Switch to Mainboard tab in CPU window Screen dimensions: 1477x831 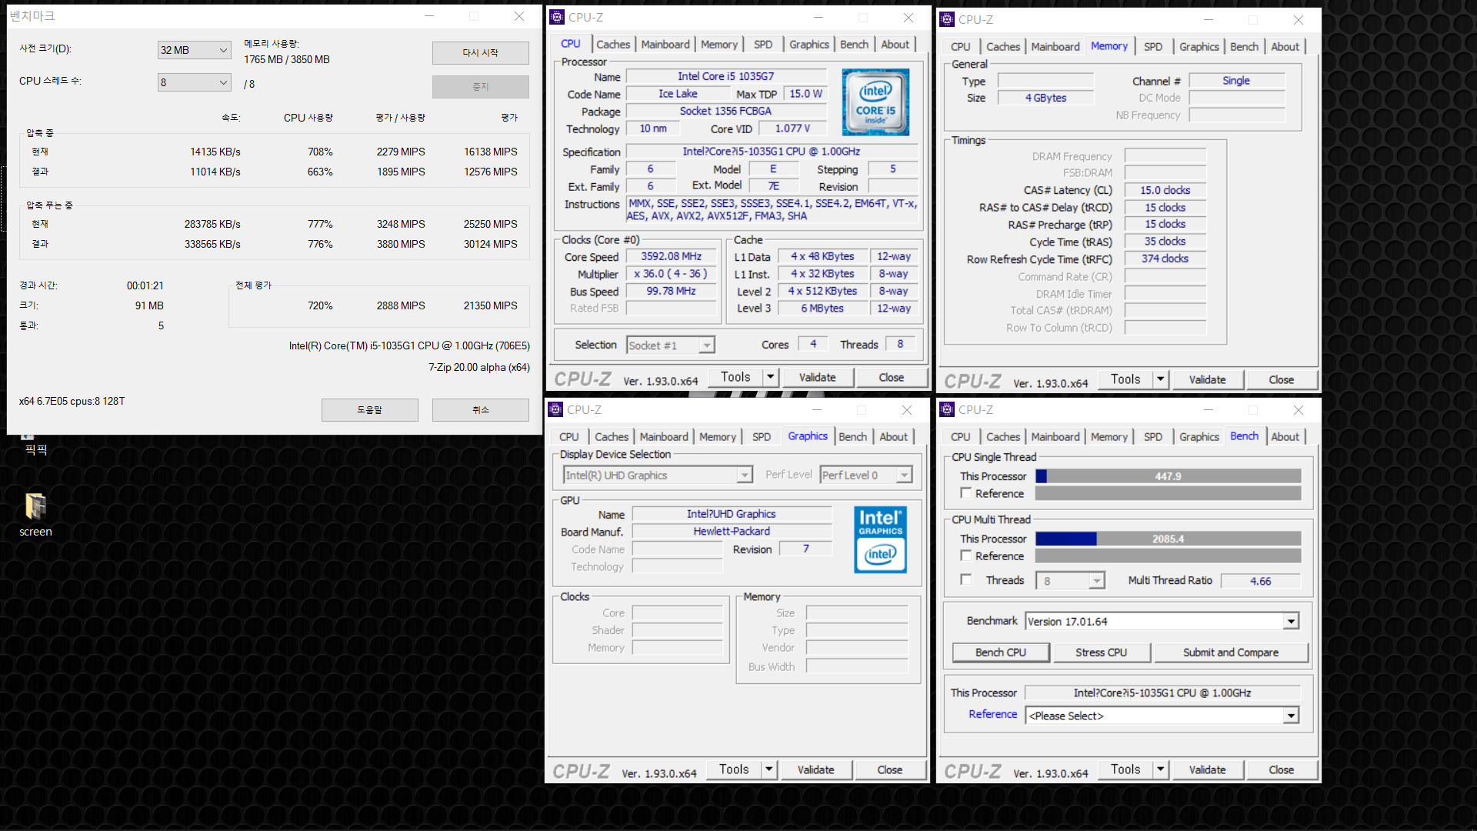click(665, 45)
